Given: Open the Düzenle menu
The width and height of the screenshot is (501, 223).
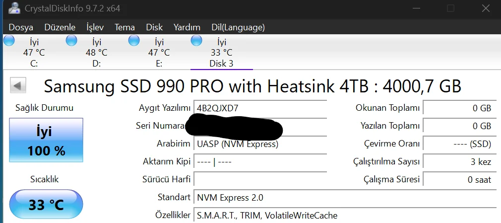Looking at the screenshot, I should pos(60,27).
